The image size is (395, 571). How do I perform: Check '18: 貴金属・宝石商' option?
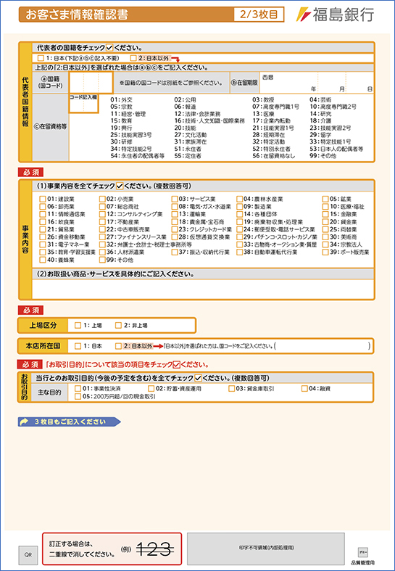point(175,222)
